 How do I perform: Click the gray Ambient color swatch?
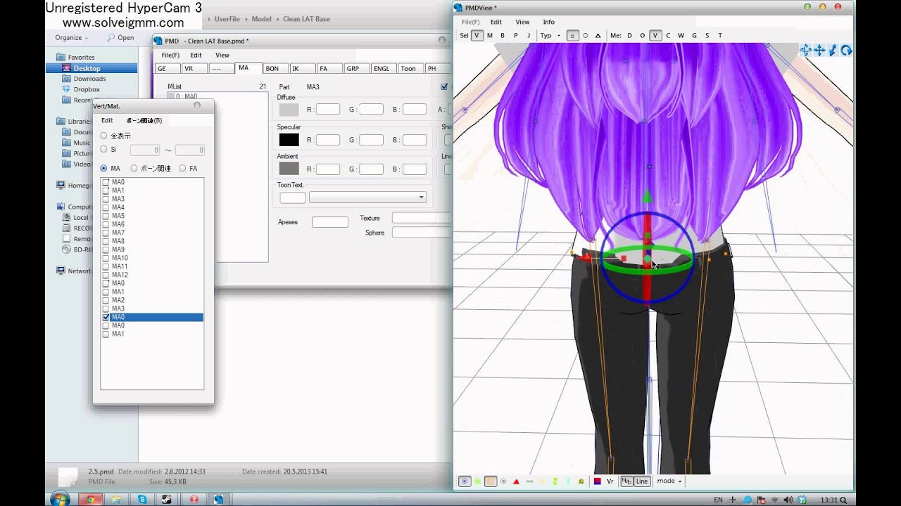tap(289, 169)
